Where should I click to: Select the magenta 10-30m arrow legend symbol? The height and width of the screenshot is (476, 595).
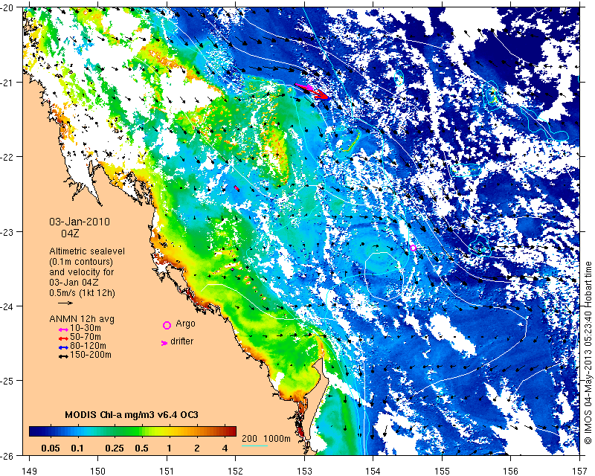pos(63,329)
